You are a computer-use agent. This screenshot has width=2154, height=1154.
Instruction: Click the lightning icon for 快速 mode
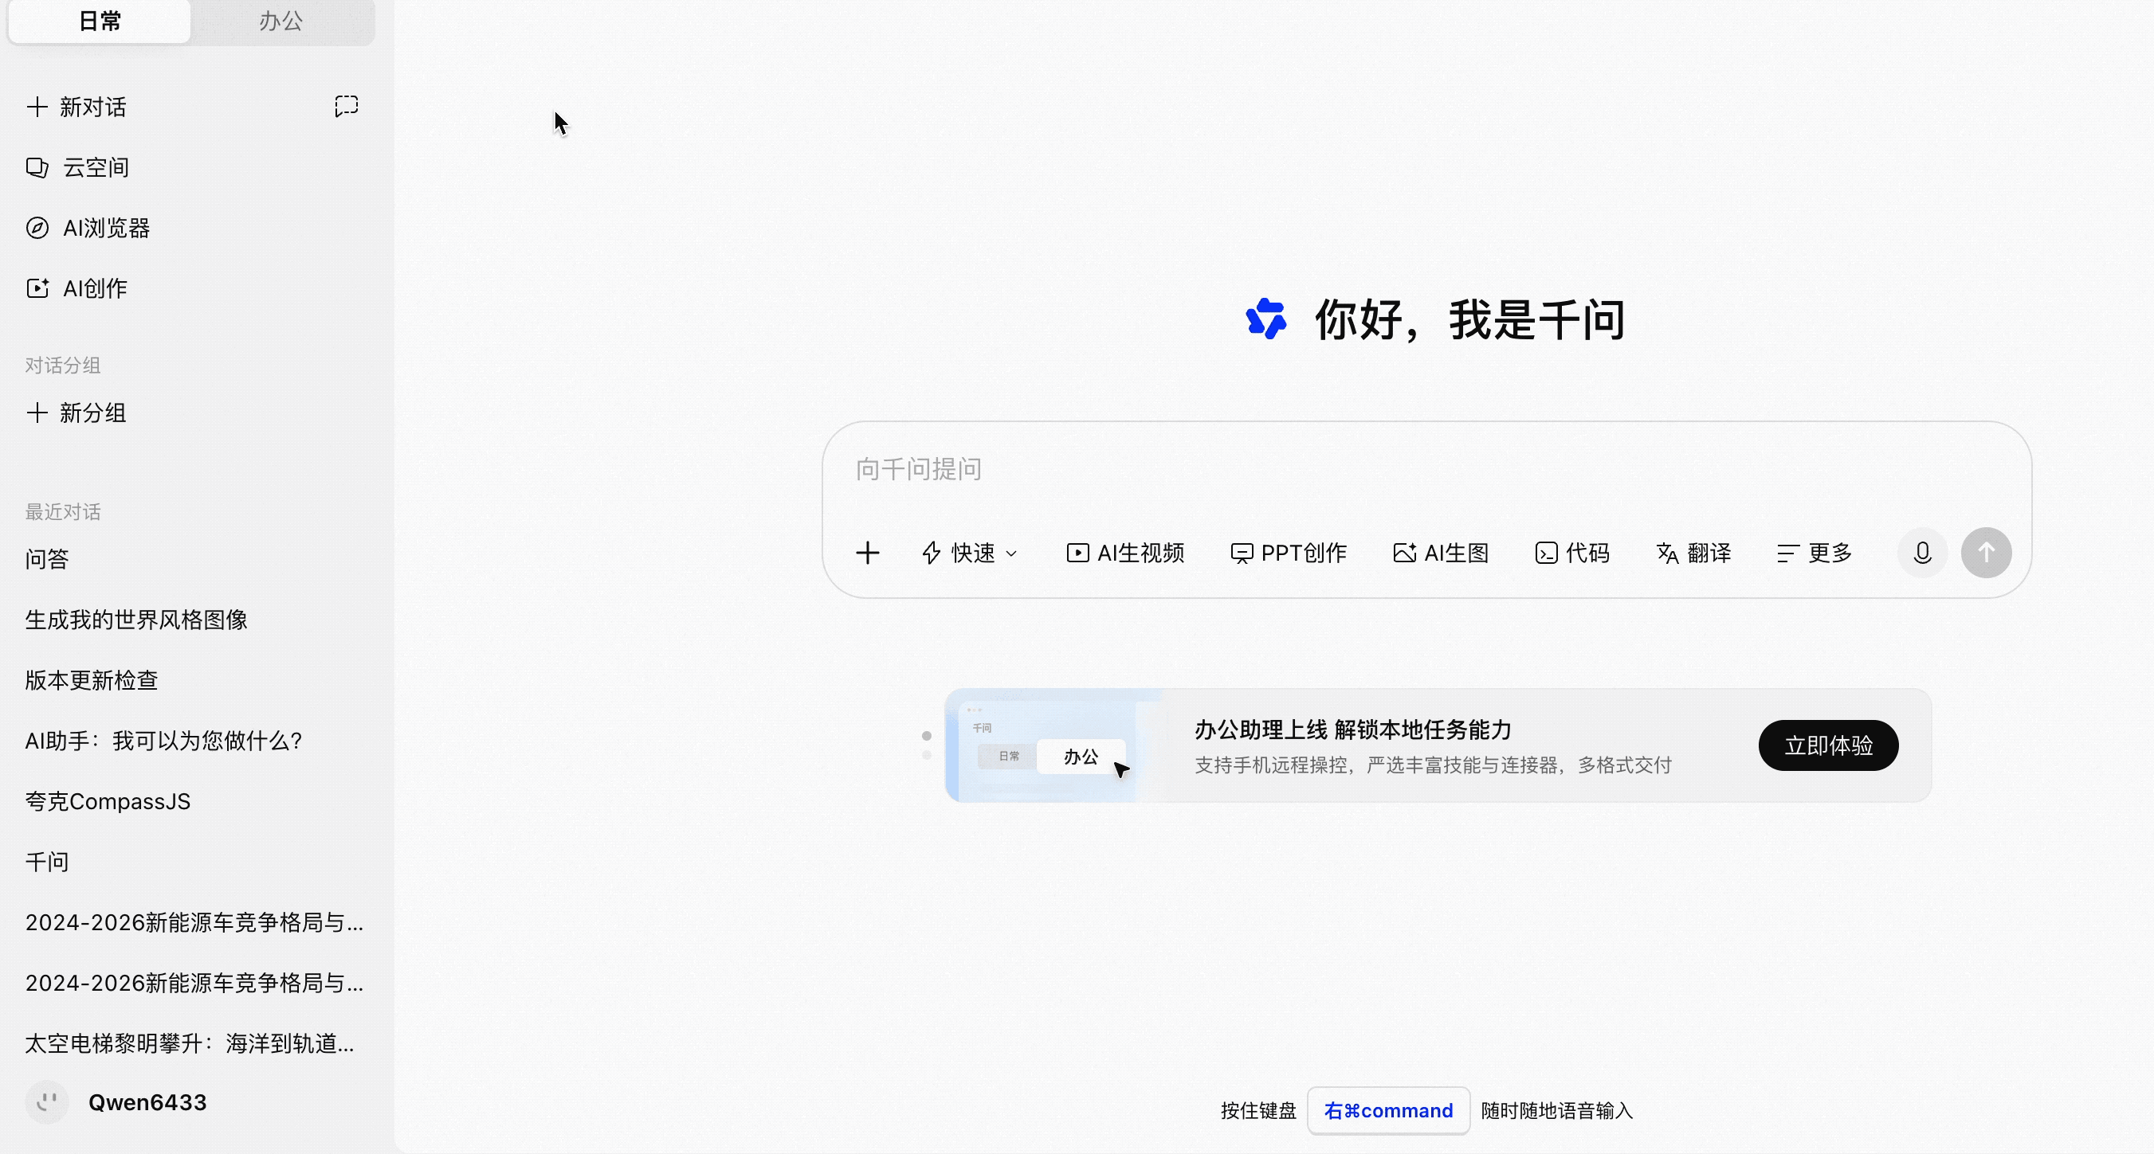coord(932,554)
